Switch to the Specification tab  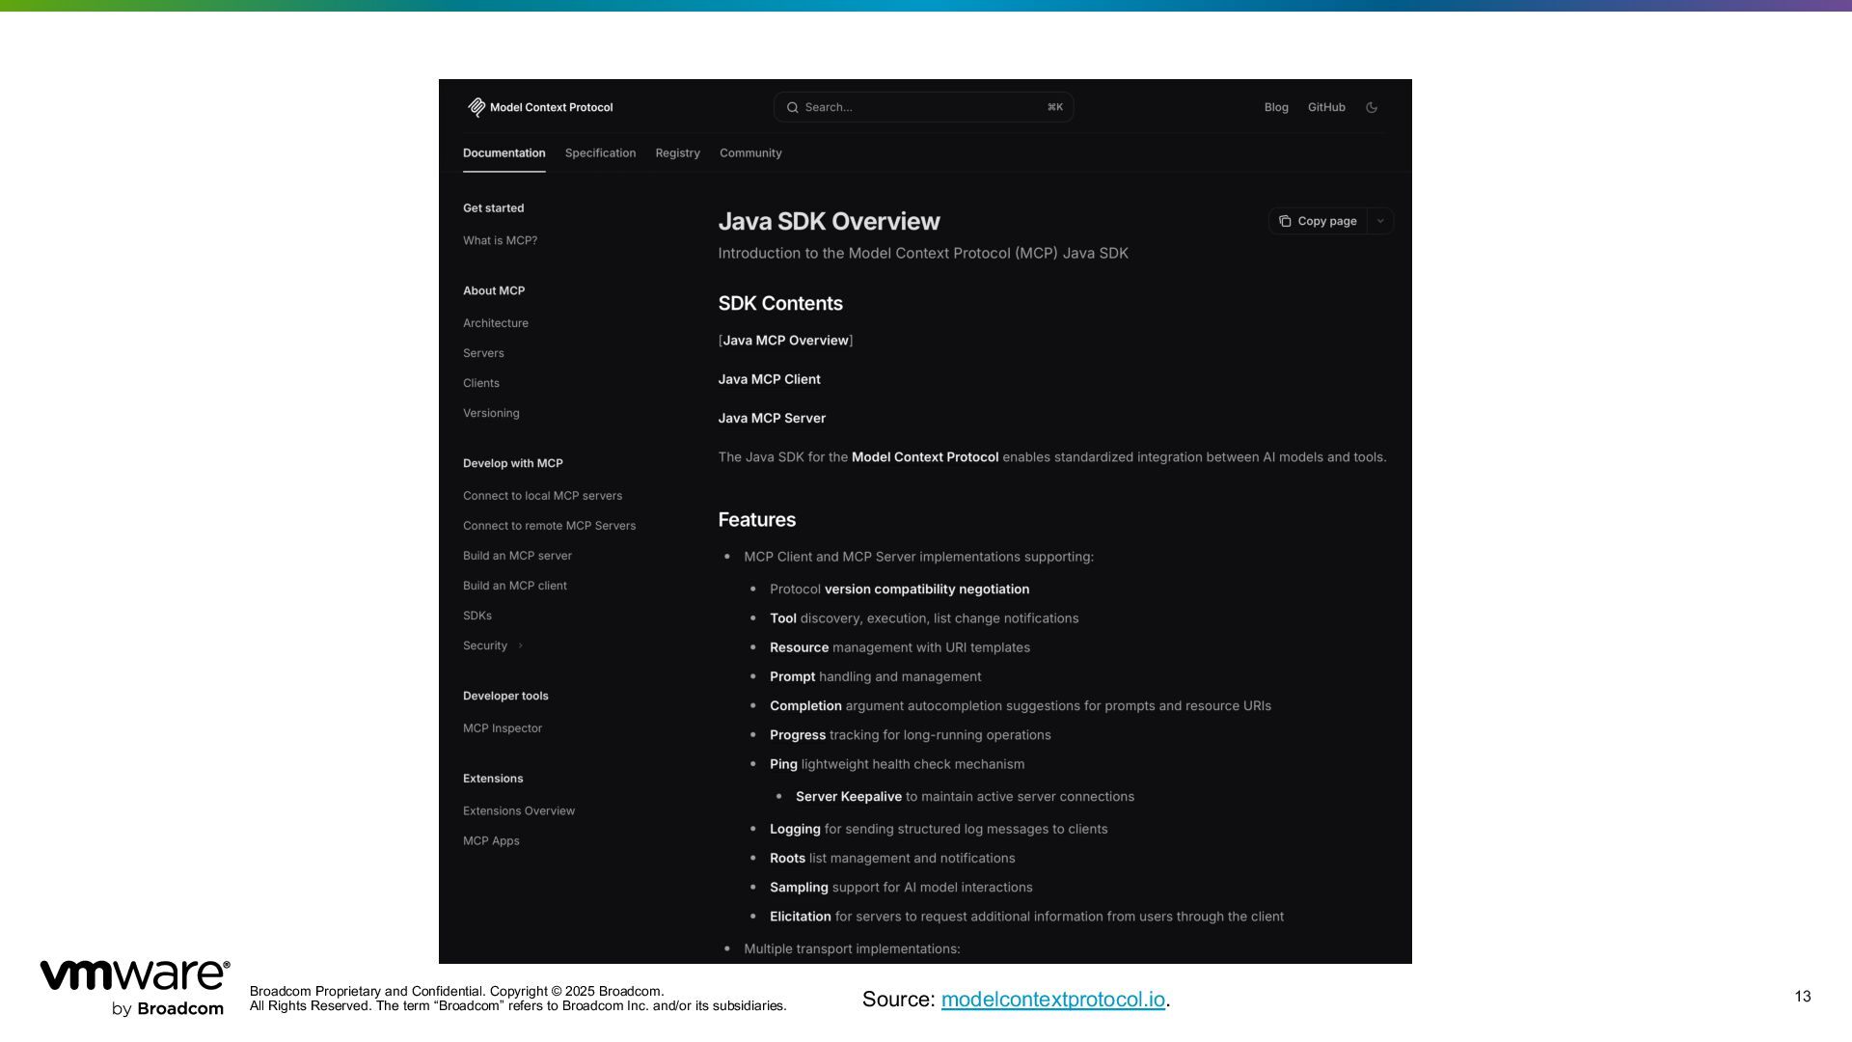(600, 153)
